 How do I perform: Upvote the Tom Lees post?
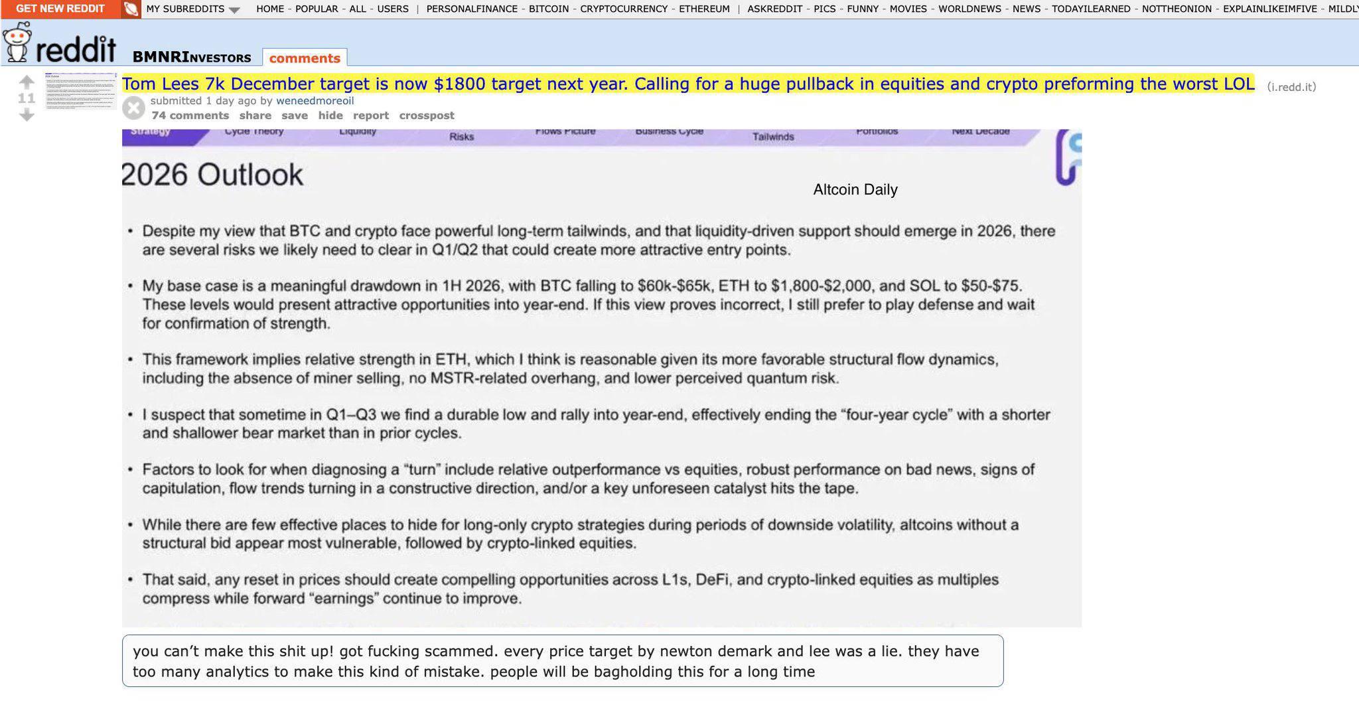click(27, 82)
